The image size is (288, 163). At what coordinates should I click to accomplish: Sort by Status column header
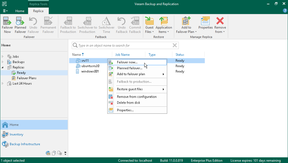pyautogui.click(x=180, y=54)
